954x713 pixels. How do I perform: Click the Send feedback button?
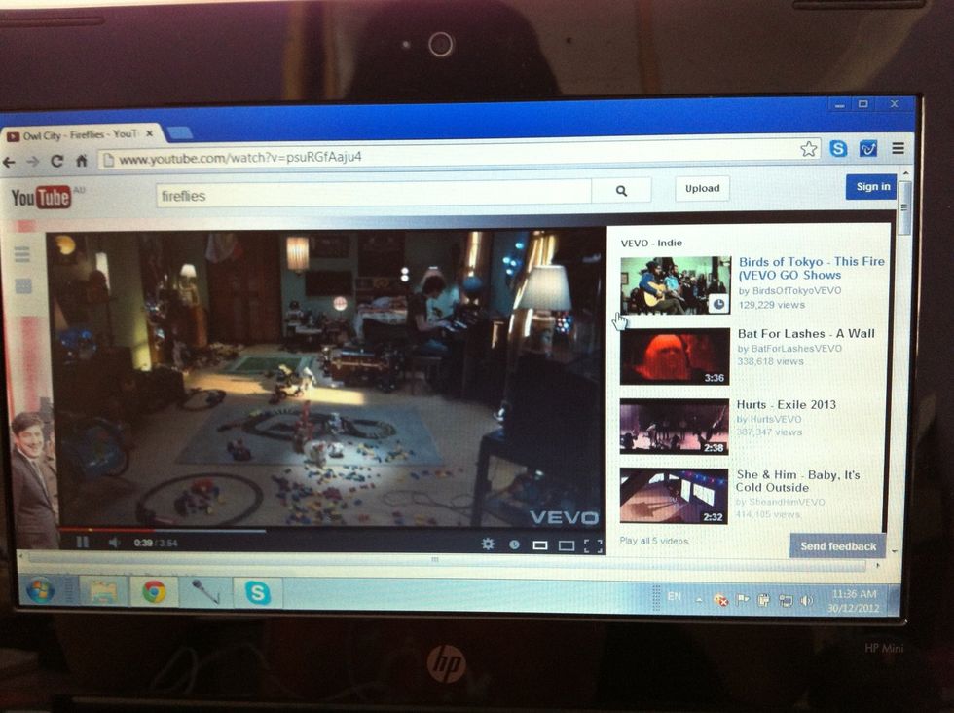click(838, 546)
